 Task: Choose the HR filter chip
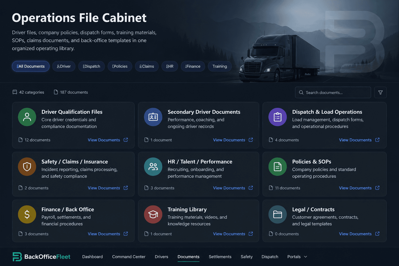click(170, 66)
